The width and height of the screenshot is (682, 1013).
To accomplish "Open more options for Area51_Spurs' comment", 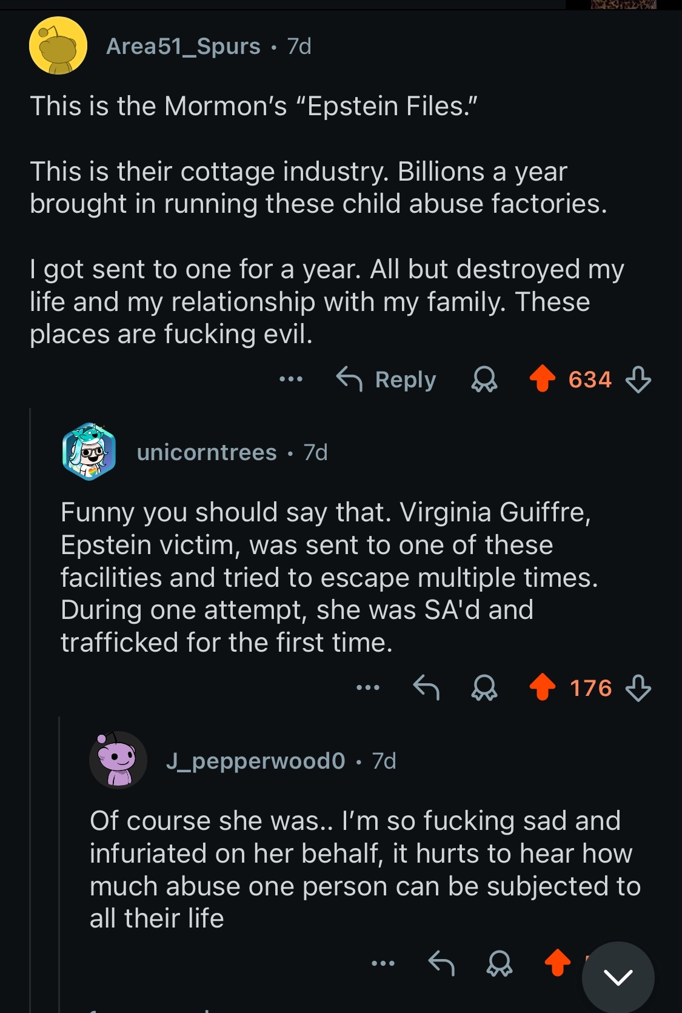I will tap(291, 379).
